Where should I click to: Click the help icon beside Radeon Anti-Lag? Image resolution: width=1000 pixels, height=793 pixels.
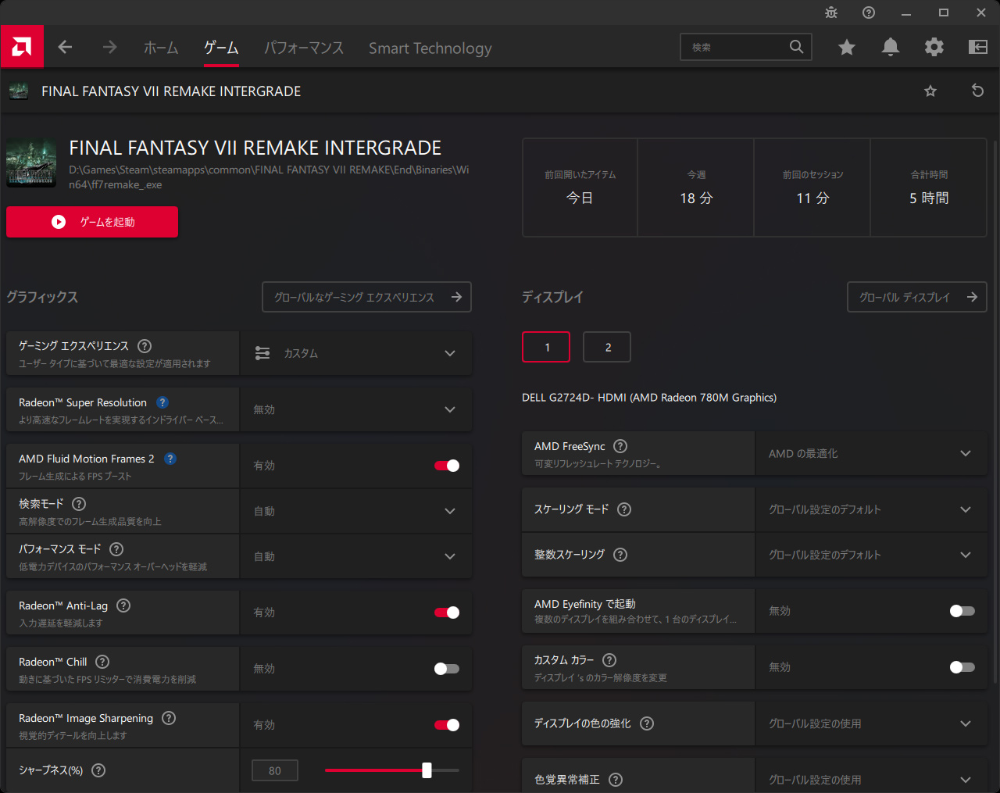(x=123, y=605)
